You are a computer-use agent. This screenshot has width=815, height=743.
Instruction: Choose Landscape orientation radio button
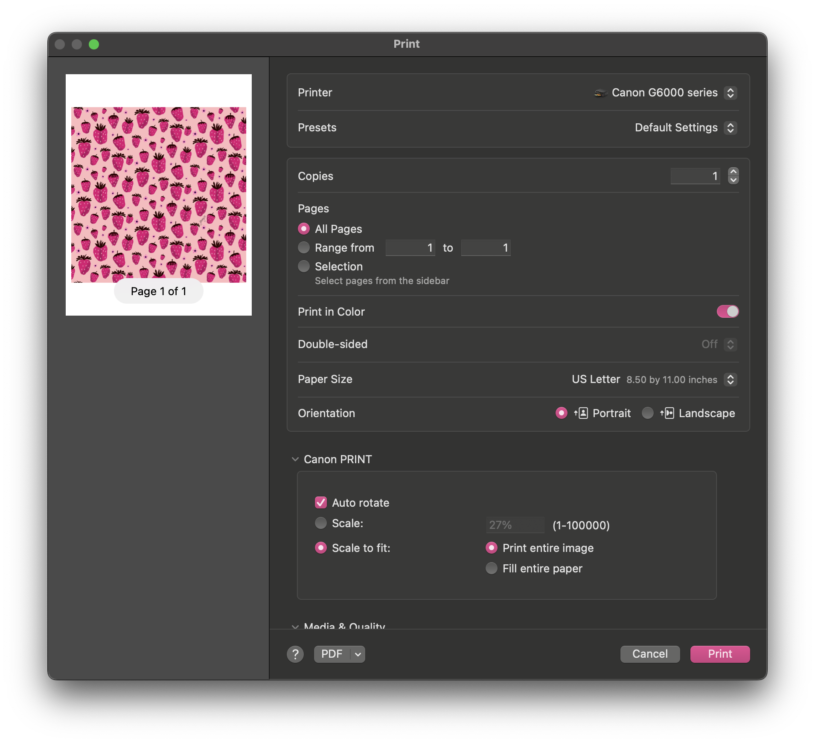(x=648, y=413)
